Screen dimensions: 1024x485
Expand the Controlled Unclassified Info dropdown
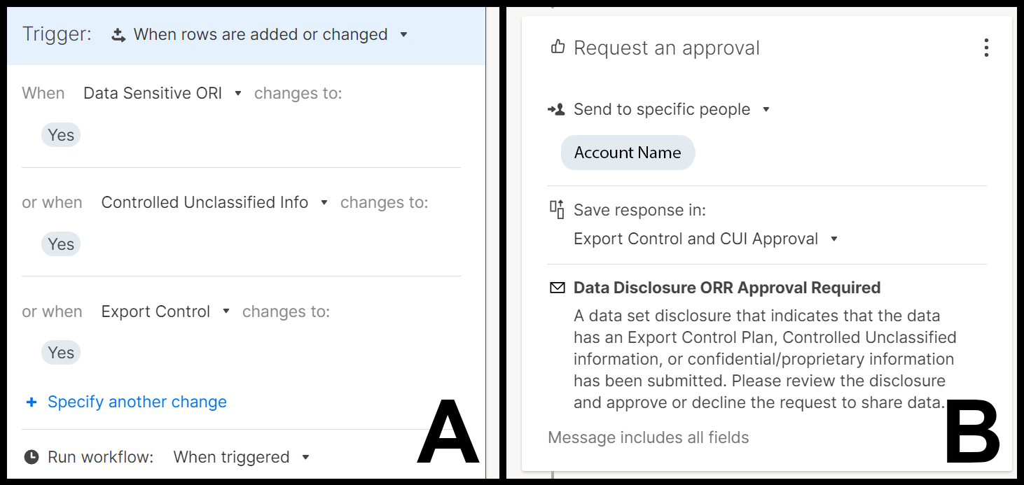click(x=324, y=202)
